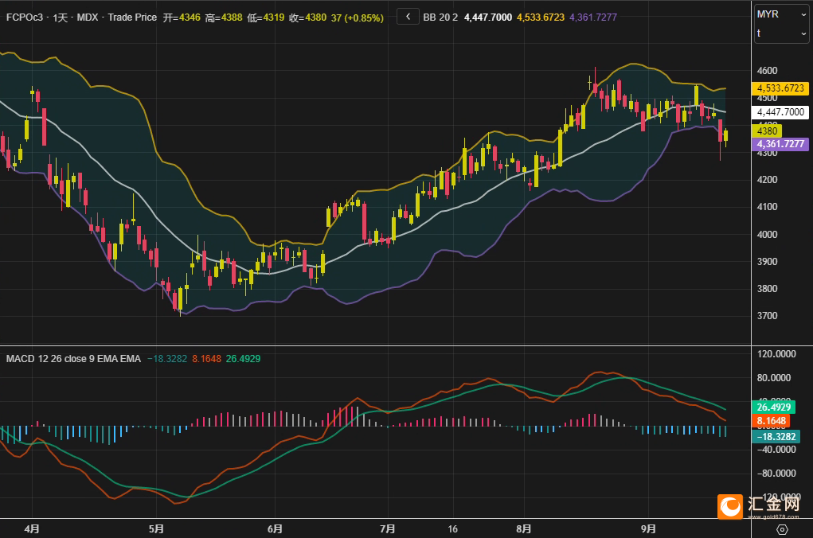Select MACD legend value 8.1648

(x=206, y=359)
